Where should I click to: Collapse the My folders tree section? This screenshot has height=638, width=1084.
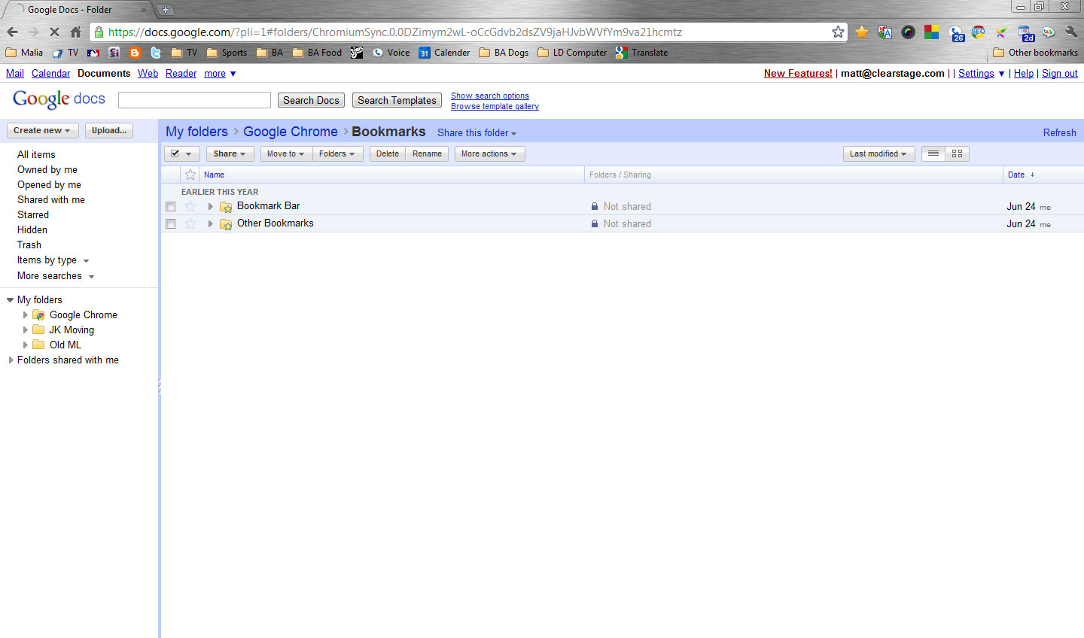(x=10, y=299)
